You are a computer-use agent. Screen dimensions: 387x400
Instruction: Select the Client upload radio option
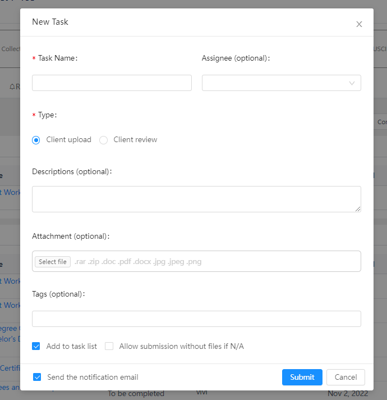(36, 140)
